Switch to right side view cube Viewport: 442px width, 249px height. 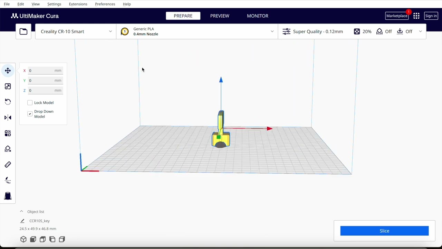pos(62,239)
